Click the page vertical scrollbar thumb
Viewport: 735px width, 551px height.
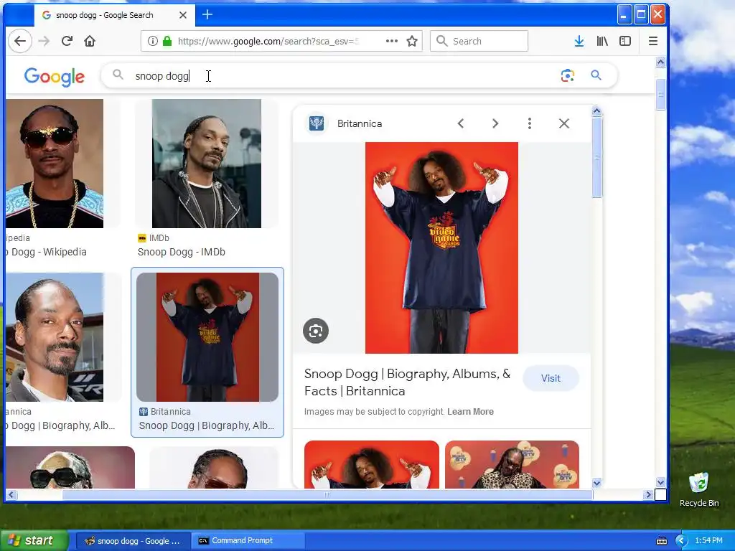660,94
